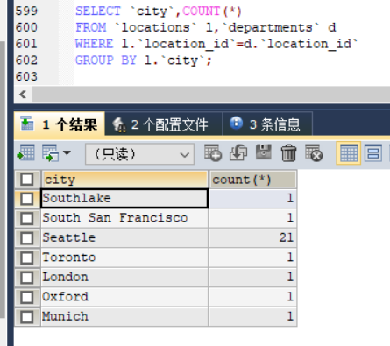Select Seattle's count value 21
Viewport: 390px width, 346px height.
point(252,237)
